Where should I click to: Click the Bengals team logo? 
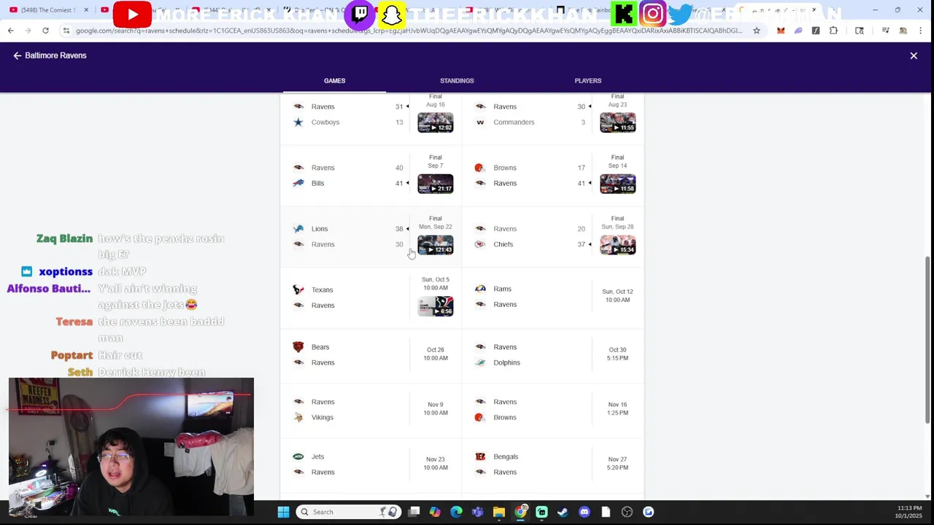480,456
